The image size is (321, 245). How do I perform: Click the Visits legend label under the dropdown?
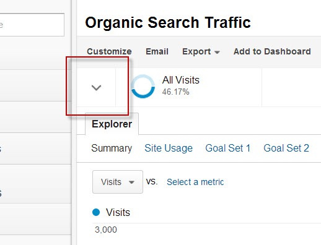click(x=118, y=212)
